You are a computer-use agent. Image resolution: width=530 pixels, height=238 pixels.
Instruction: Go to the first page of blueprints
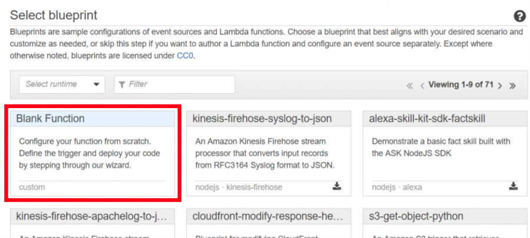click(410, 86)
